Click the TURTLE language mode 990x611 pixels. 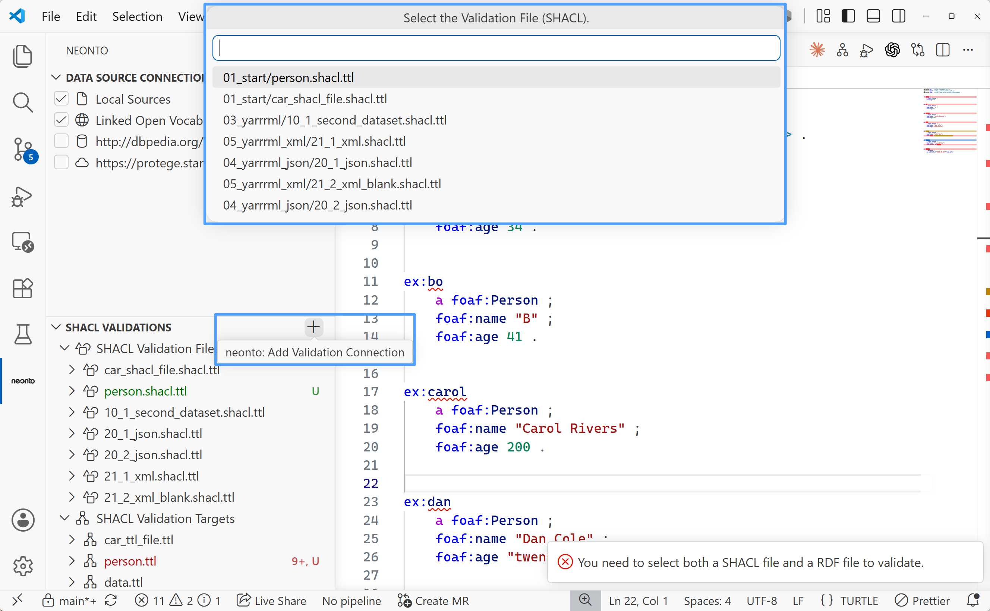click(x=859, y=601)
